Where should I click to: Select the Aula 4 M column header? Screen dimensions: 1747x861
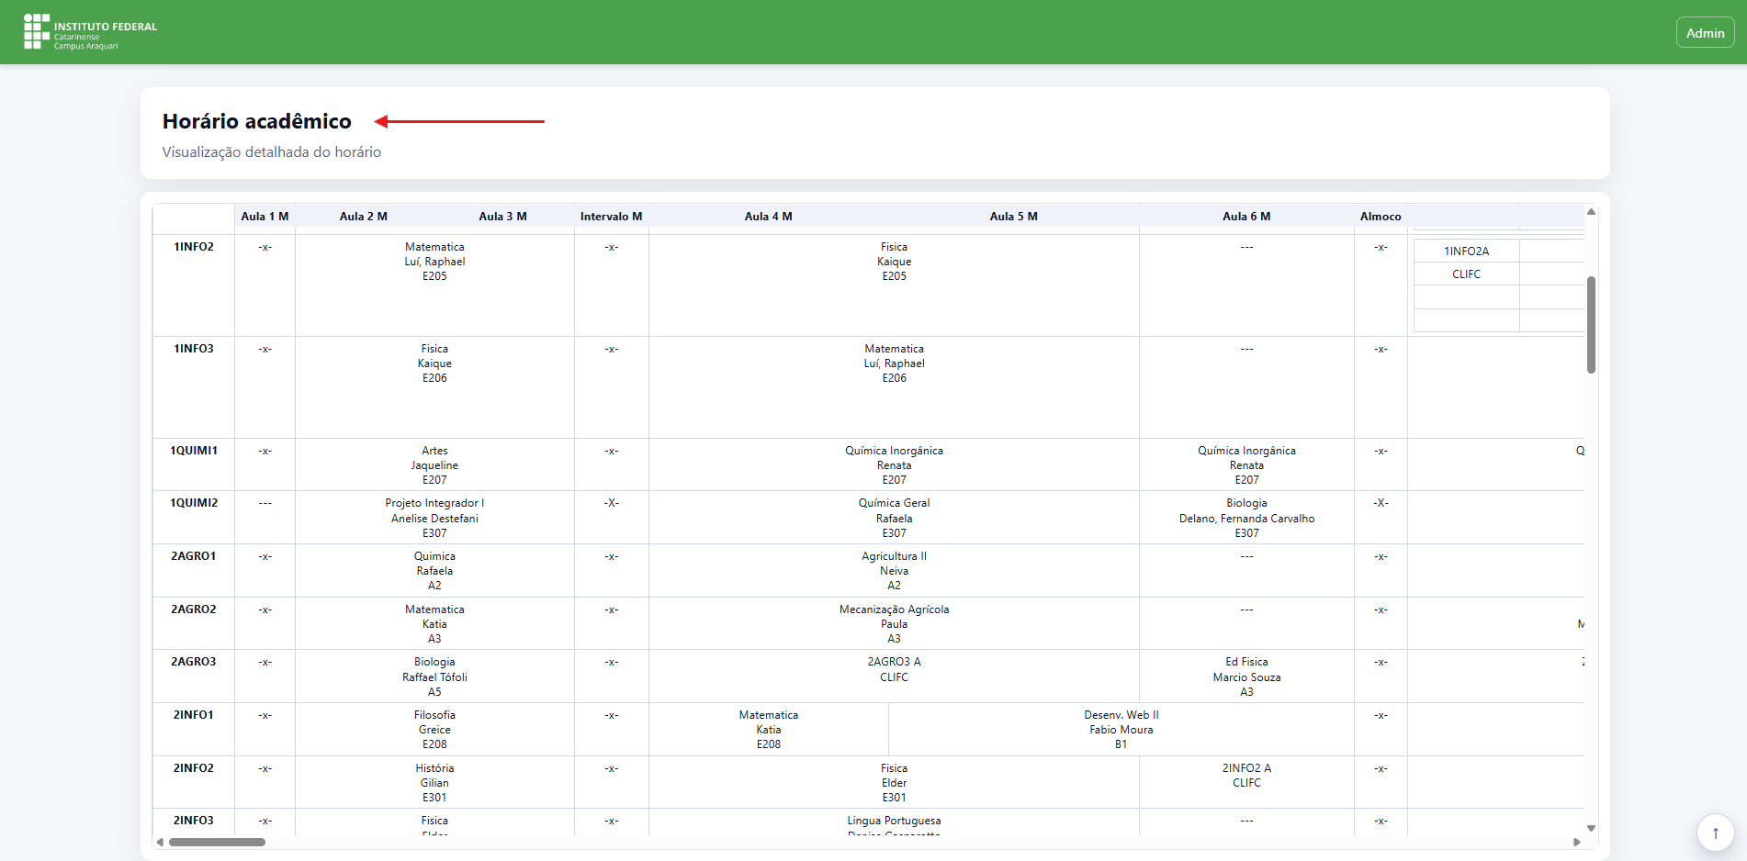[x=768, y=217]
